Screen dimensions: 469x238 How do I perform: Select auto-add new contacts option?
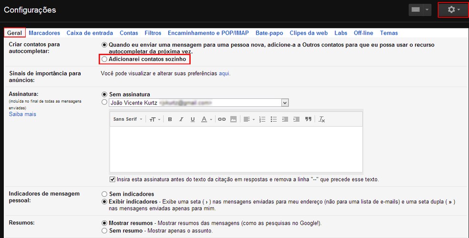(x=104, y=45)
